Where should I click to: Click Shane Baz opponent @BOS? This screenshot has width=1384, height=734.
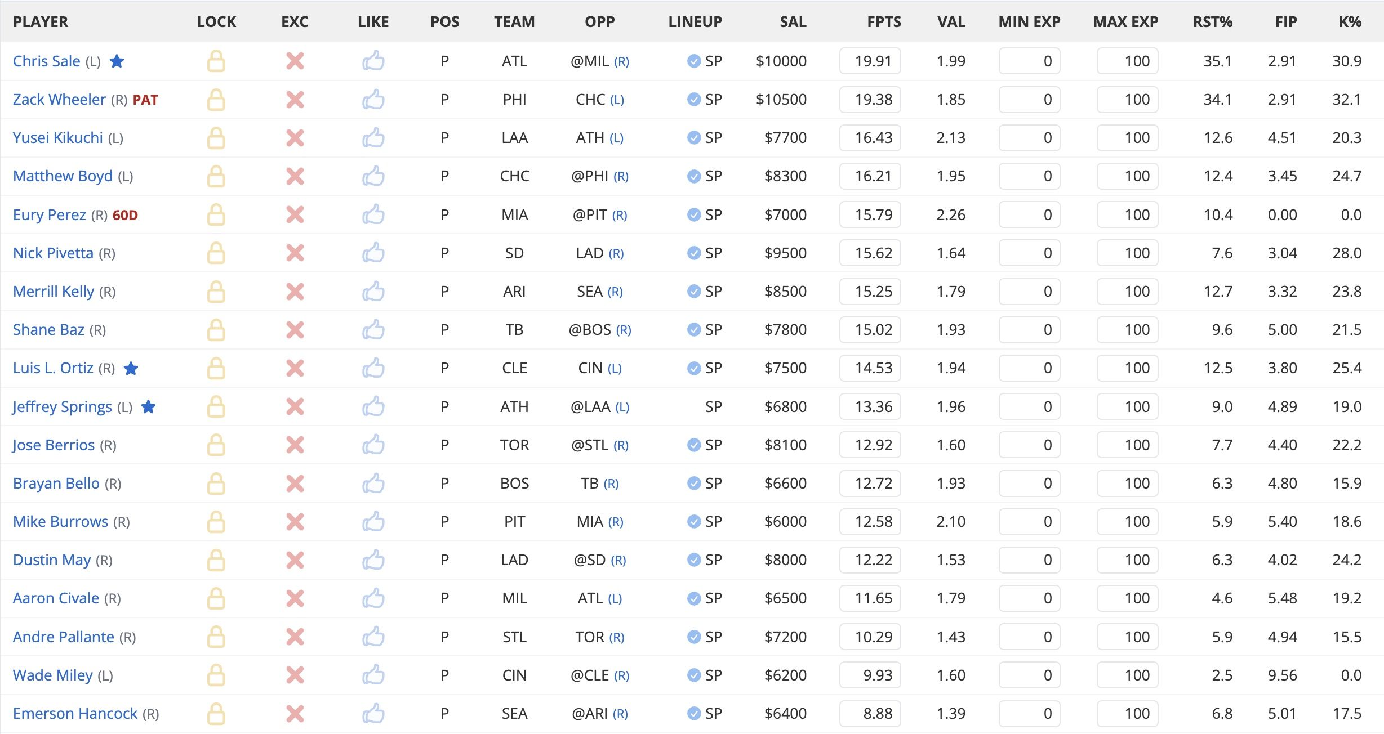(x=590, y=330)
